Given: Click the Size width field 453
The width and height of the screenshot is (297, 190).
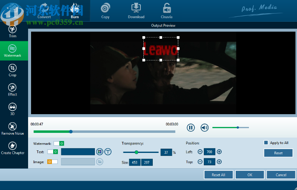Looking at the screenshot, I should 135,162.
